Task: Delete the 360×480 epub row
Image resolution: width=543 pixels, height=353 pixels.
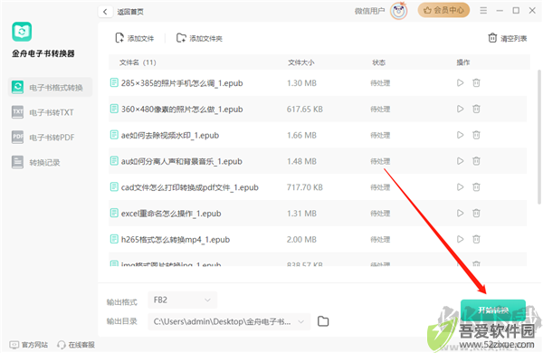Action: pyautogui.click(x=477, y=109)
